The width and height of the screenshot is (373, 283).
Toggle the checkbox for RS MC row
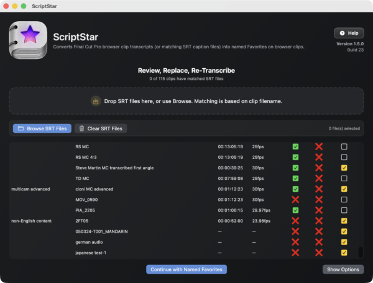coord(344,146)
